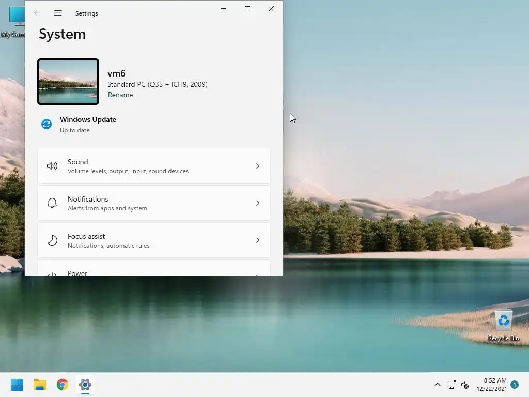Click the Settings gear taskbar icon
529x397 pixels.
85,385
